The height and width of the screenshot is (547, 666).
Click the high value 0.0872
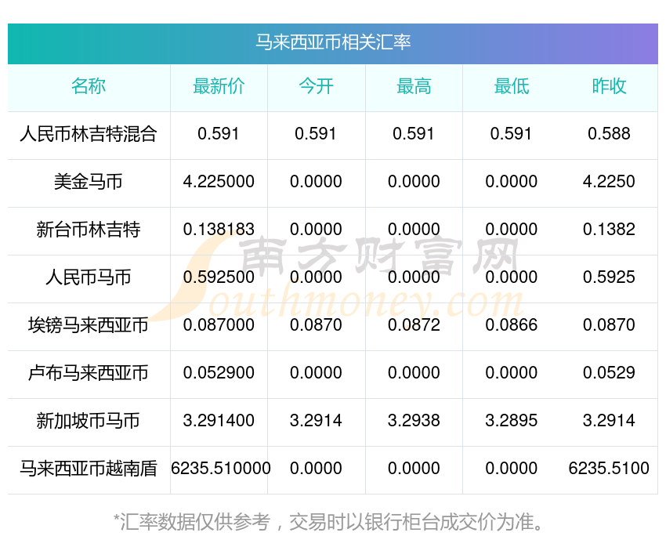(x=414, y=325)
